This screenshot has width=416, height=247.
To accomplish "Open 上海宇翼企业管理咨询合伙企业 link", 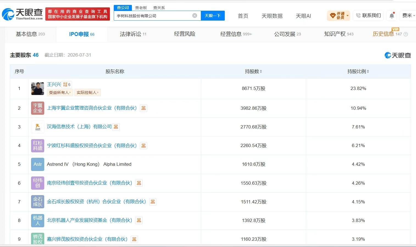I will point(92,108).
